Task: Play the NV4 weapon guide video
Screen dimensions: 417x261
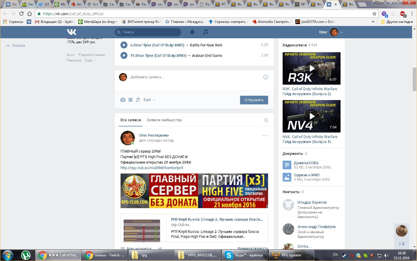Action: [x=312, y=116]
